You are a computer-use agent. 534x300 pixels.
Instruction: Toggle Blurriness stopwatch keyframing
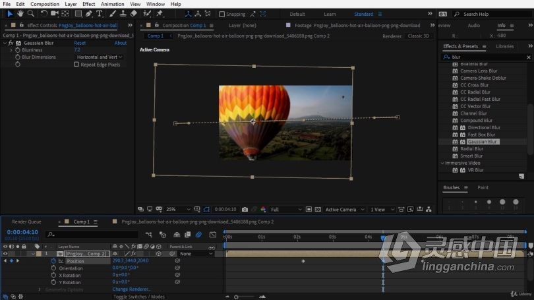point(18,49)
